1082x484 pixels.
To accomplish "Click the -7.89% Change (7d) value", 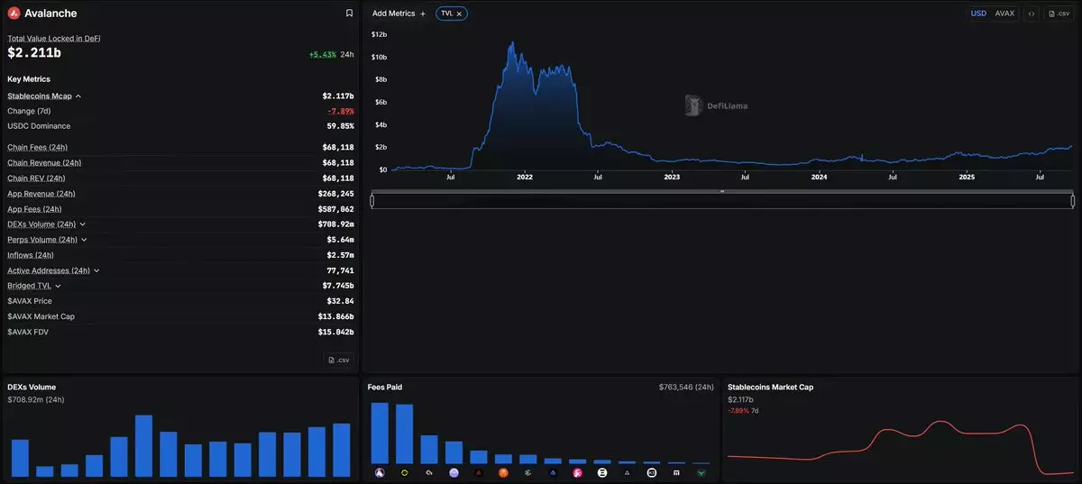I will [x=340, y=111].
